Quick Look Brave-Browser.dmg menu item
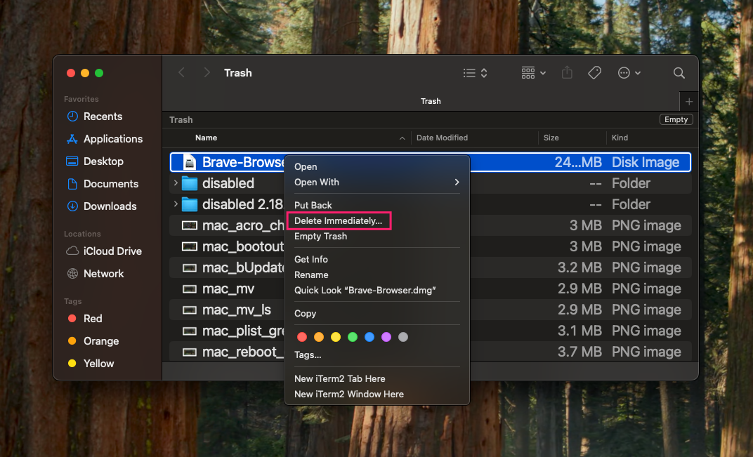This screenshot has height=457, width=753. [365, 291]
